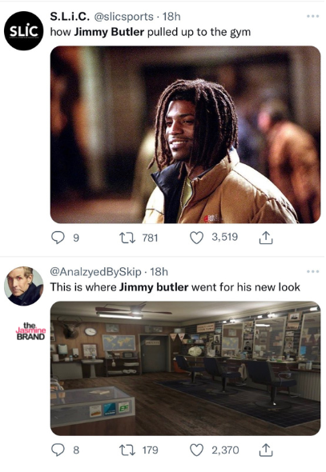View the barbershop interior image
The height and width of the screenshot is (472, 326).
click(x=185, y=368)
